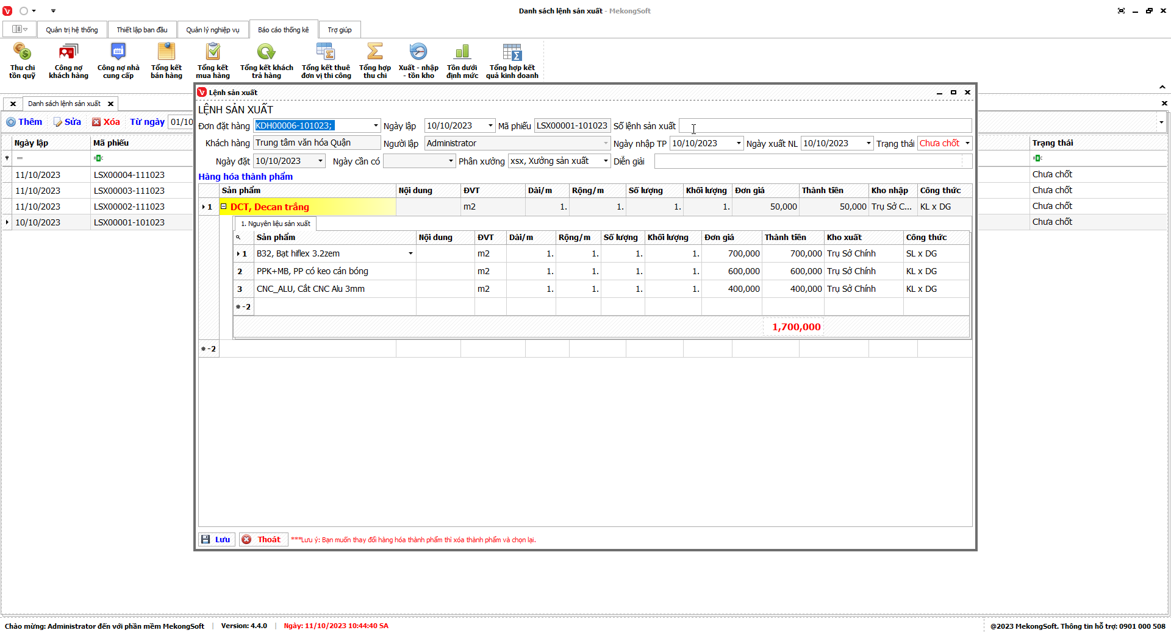Open Tồn dưới định mức report
1171x633 pixels.
pyautogui.click(x=462, y=60)
